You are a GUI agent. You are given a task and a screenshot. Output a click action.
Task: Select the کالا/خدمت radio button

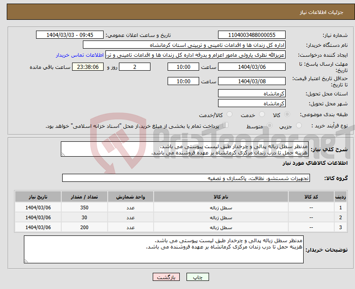coord(230,114)
